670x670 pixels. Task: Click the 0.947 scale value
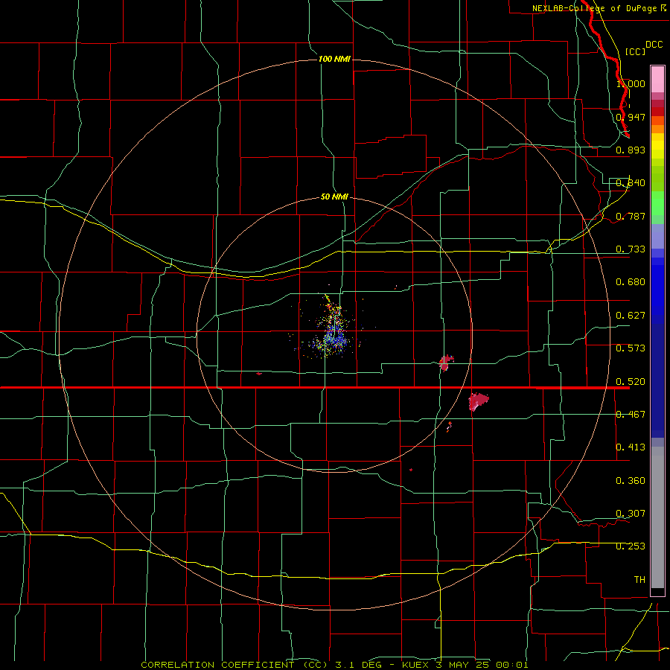click(x=631, y=117)
